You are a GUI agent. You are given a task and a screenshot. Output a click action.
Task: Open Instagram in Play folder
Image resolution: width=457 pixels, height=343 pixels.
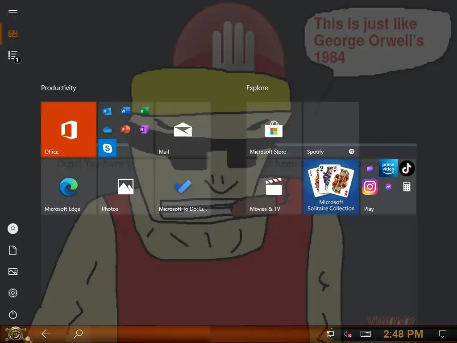pos(370,187)
